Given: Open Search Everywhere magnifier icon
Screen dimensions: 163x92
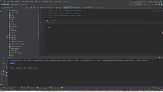Looking at the screenshot, I should (156, 5).
